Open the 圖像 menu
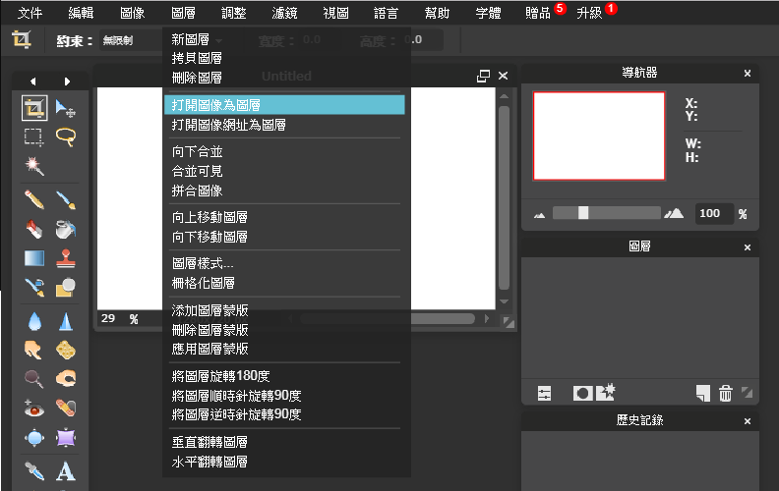Screen dimensions: 779x491 pyautogui.click(x=132, y=13)
